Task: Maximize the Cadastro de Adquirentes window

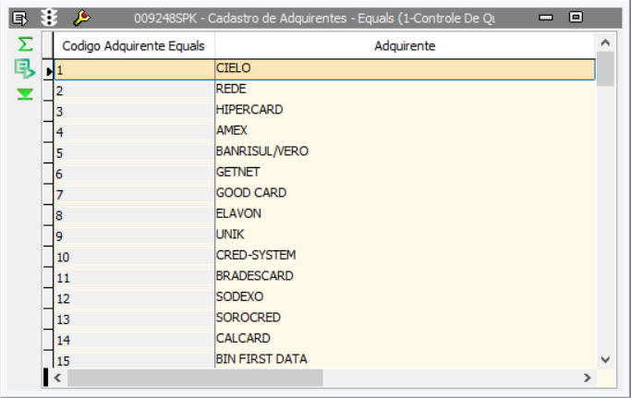Action: [x=576, y=18]
